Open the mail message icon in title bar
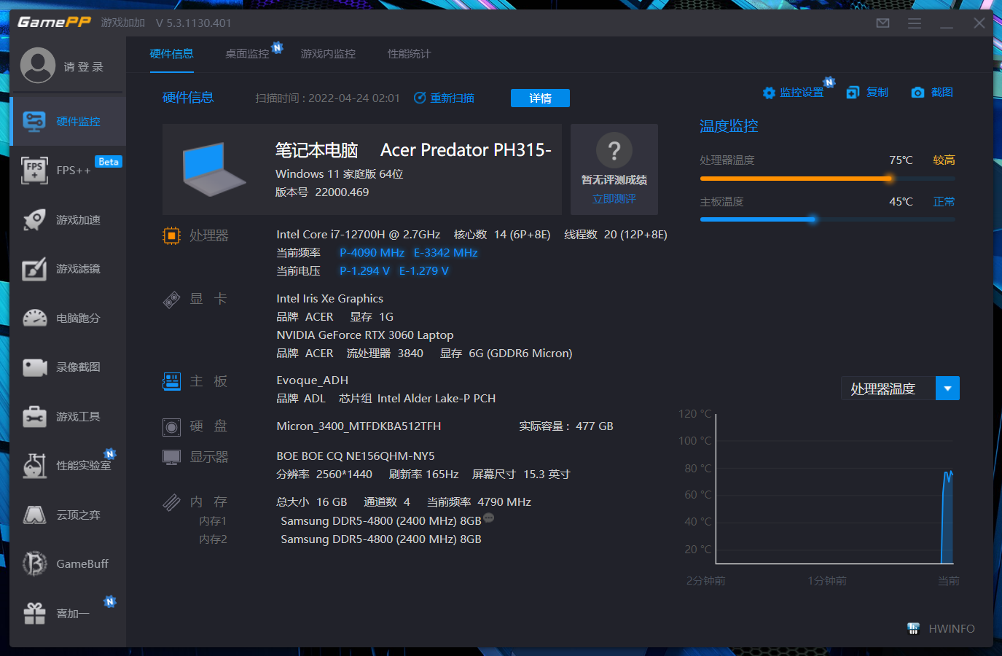This screenshot has width=1002, height=656. (882, 23)
